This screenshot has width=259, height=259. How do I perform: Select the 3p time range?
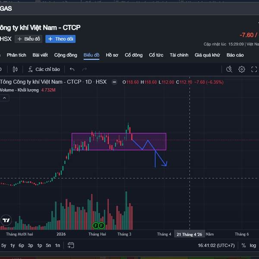click(x=30, y=246)
